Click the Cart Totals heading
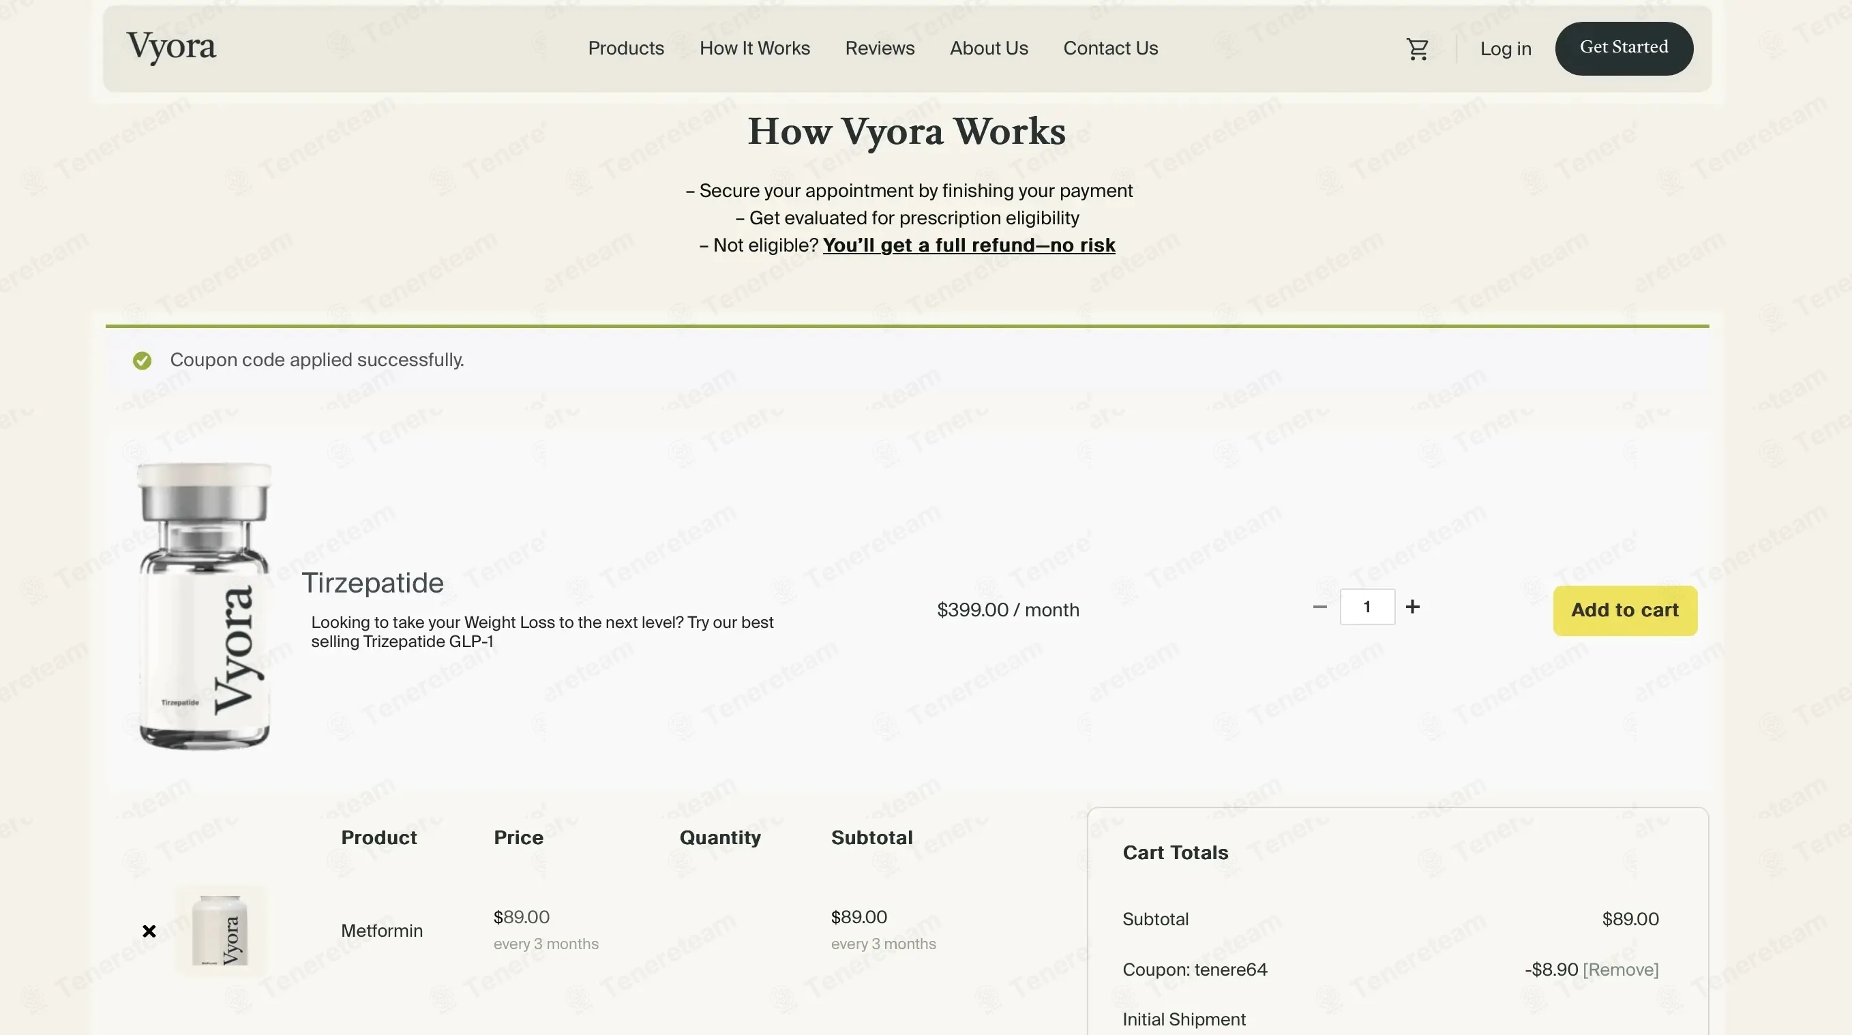This screenshot has height=1035, width=1852. [1176, 852]
